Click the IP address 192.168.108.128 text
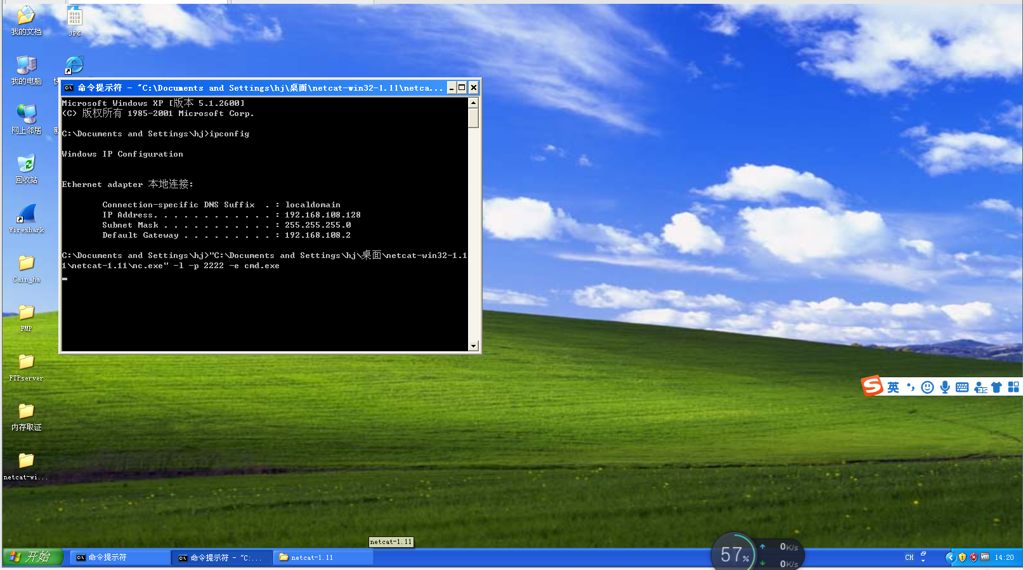The height and width of the screenshot is (570, 1023). coord(323,215)
